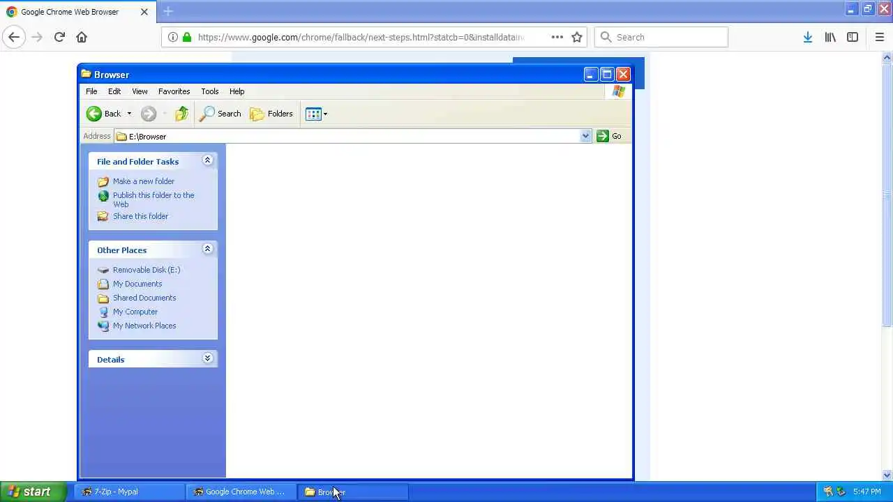
Task: Minimize the Browser Explorer window
Action: point(590,75)
